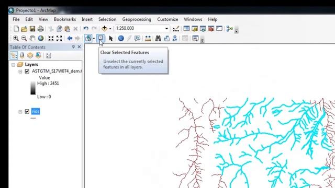Undo the last action

[x=86, y=29]
